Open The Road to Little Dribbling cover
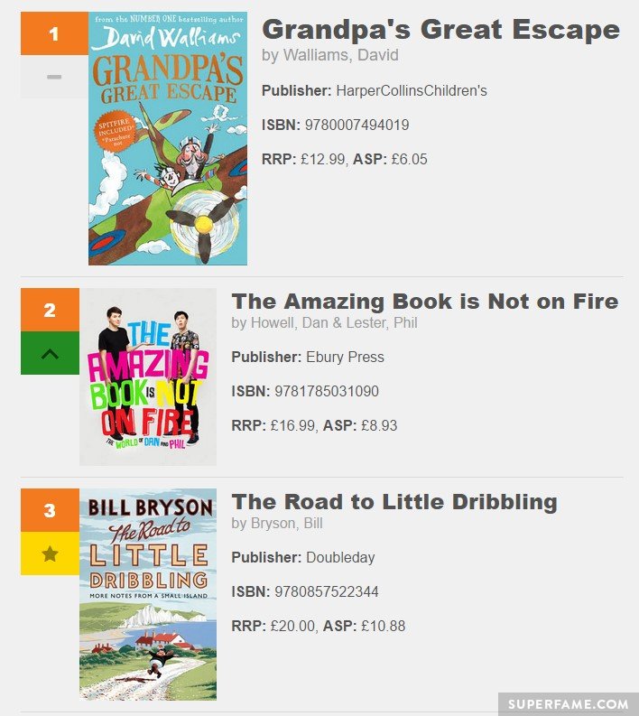 [148, 594]
